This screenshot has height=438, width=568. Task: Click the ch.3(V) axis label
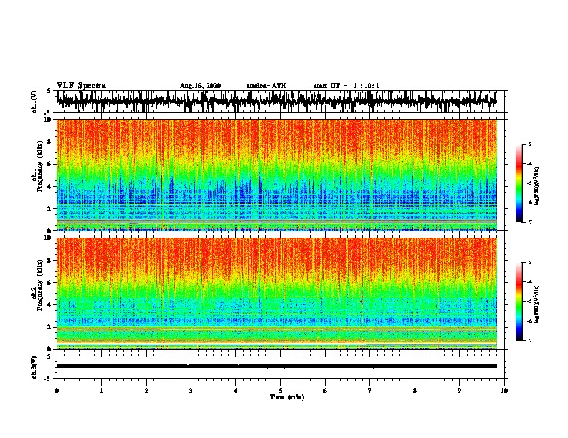34,367
